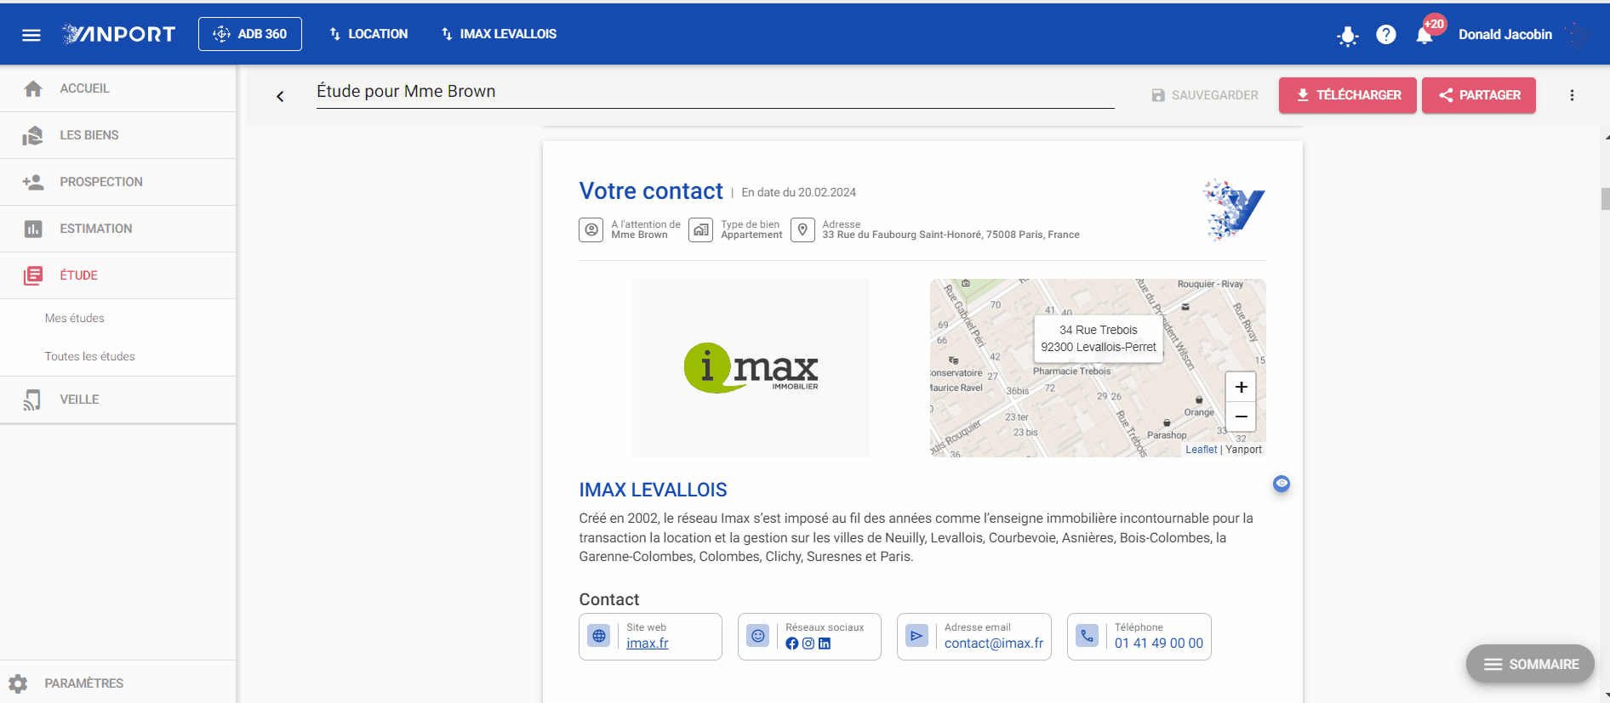Image resolution: width=1610 pixels, height=703 pixels.
Task: Click the date text En date du 20.02.2024
Action: 799,193
